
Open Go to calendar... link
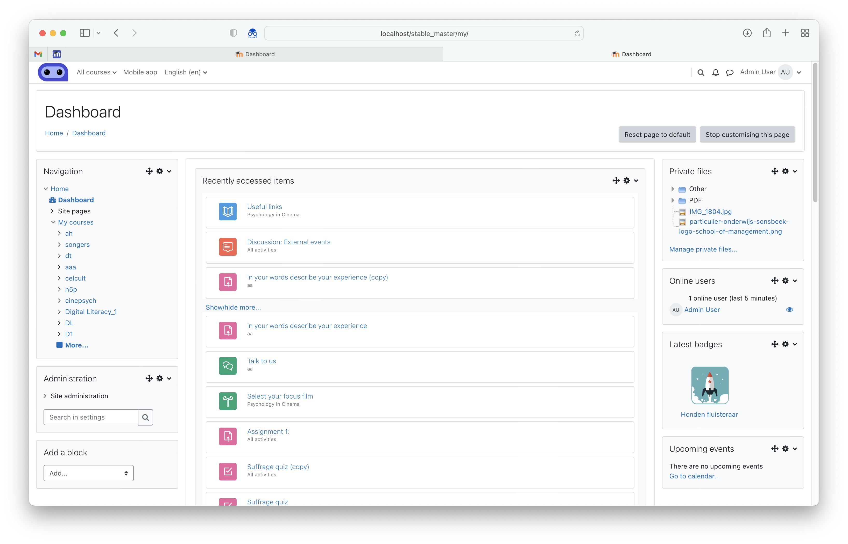(x=694, y=476)
